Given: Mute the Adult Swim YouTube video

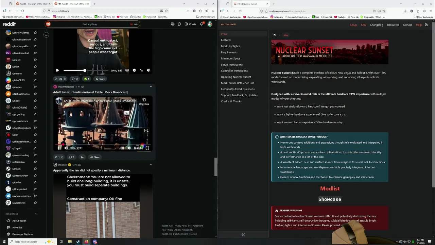Looking at the screenshot, I should [x=66, y=148].
